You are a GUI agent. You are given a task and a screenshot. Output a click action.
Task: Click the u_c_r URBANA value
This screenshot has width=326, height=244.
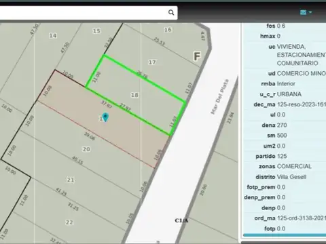point(289,94)
